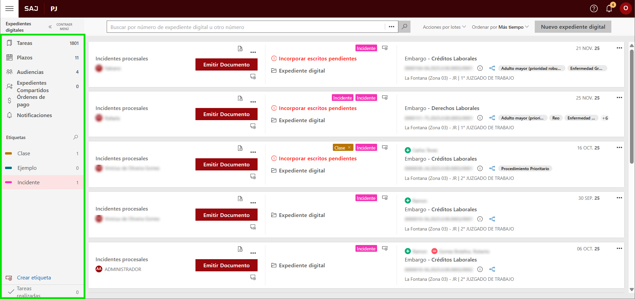Go to Tareas in the sidebar
Image resolution: width=635 pixels, height=299 pixels.
(x=25, y=43)
